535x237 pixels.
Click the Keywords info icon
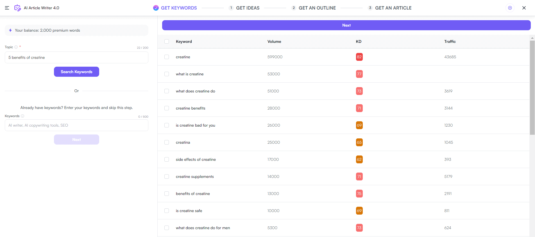click(22, 116)
